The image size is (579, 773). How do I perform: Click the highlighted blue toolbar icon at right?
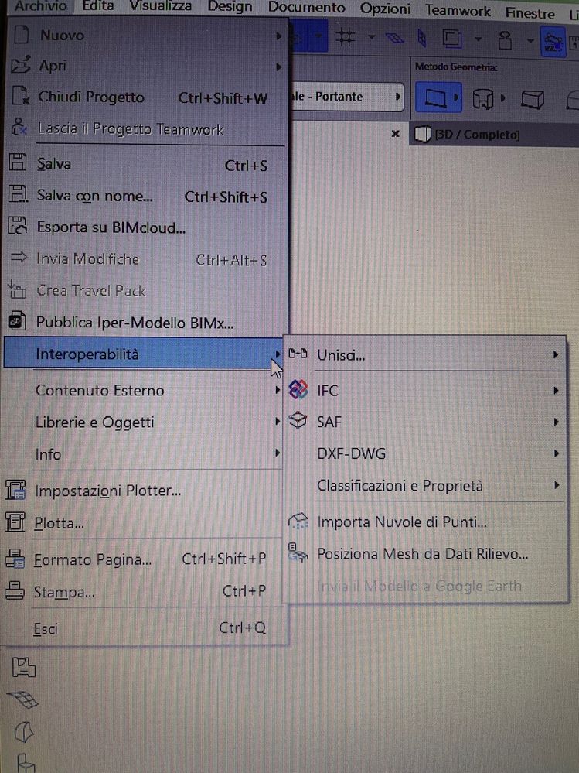(x=553, y=43)
